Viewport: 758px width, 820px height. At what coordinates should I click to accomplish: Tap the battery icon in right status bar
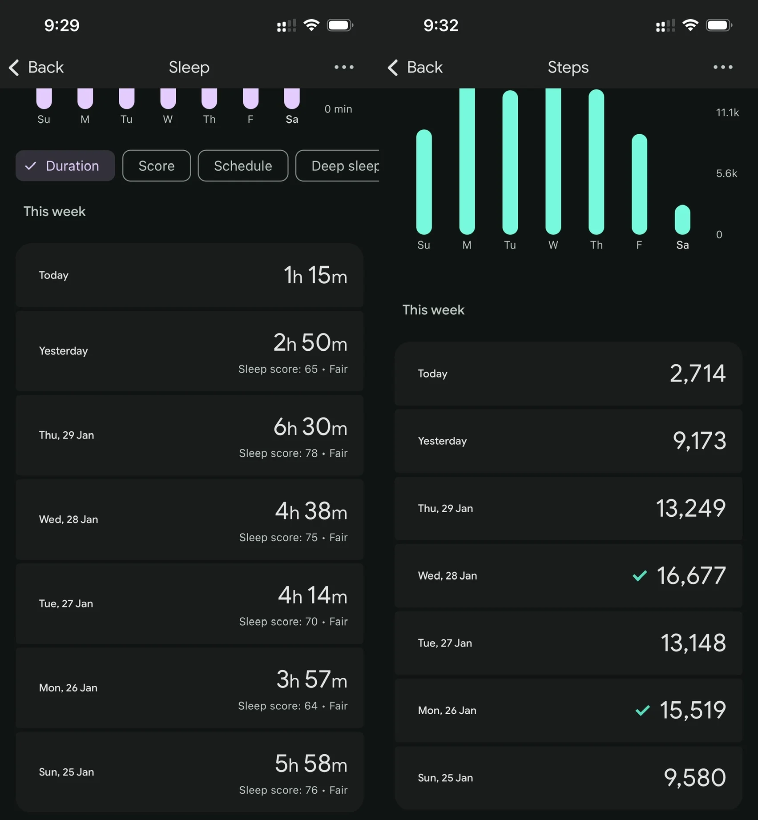(x=719, y=25)
